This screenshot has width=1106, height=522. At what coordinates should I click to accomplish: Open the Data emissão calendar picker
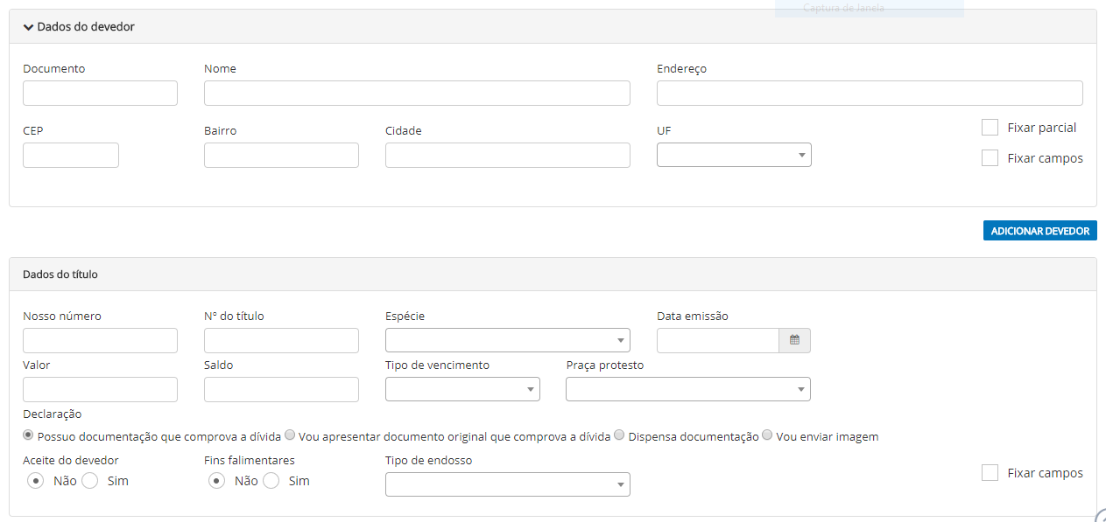pos(794,340)
